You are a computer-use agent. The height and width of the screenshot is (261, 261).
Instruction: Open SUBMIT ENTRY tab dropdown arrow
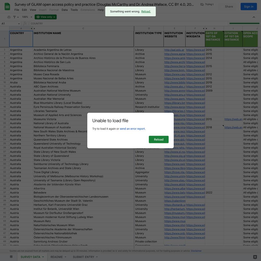coord(97,257)
